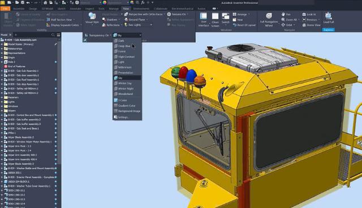
Task: Click the User Interface button
Action: pos(204,20)
